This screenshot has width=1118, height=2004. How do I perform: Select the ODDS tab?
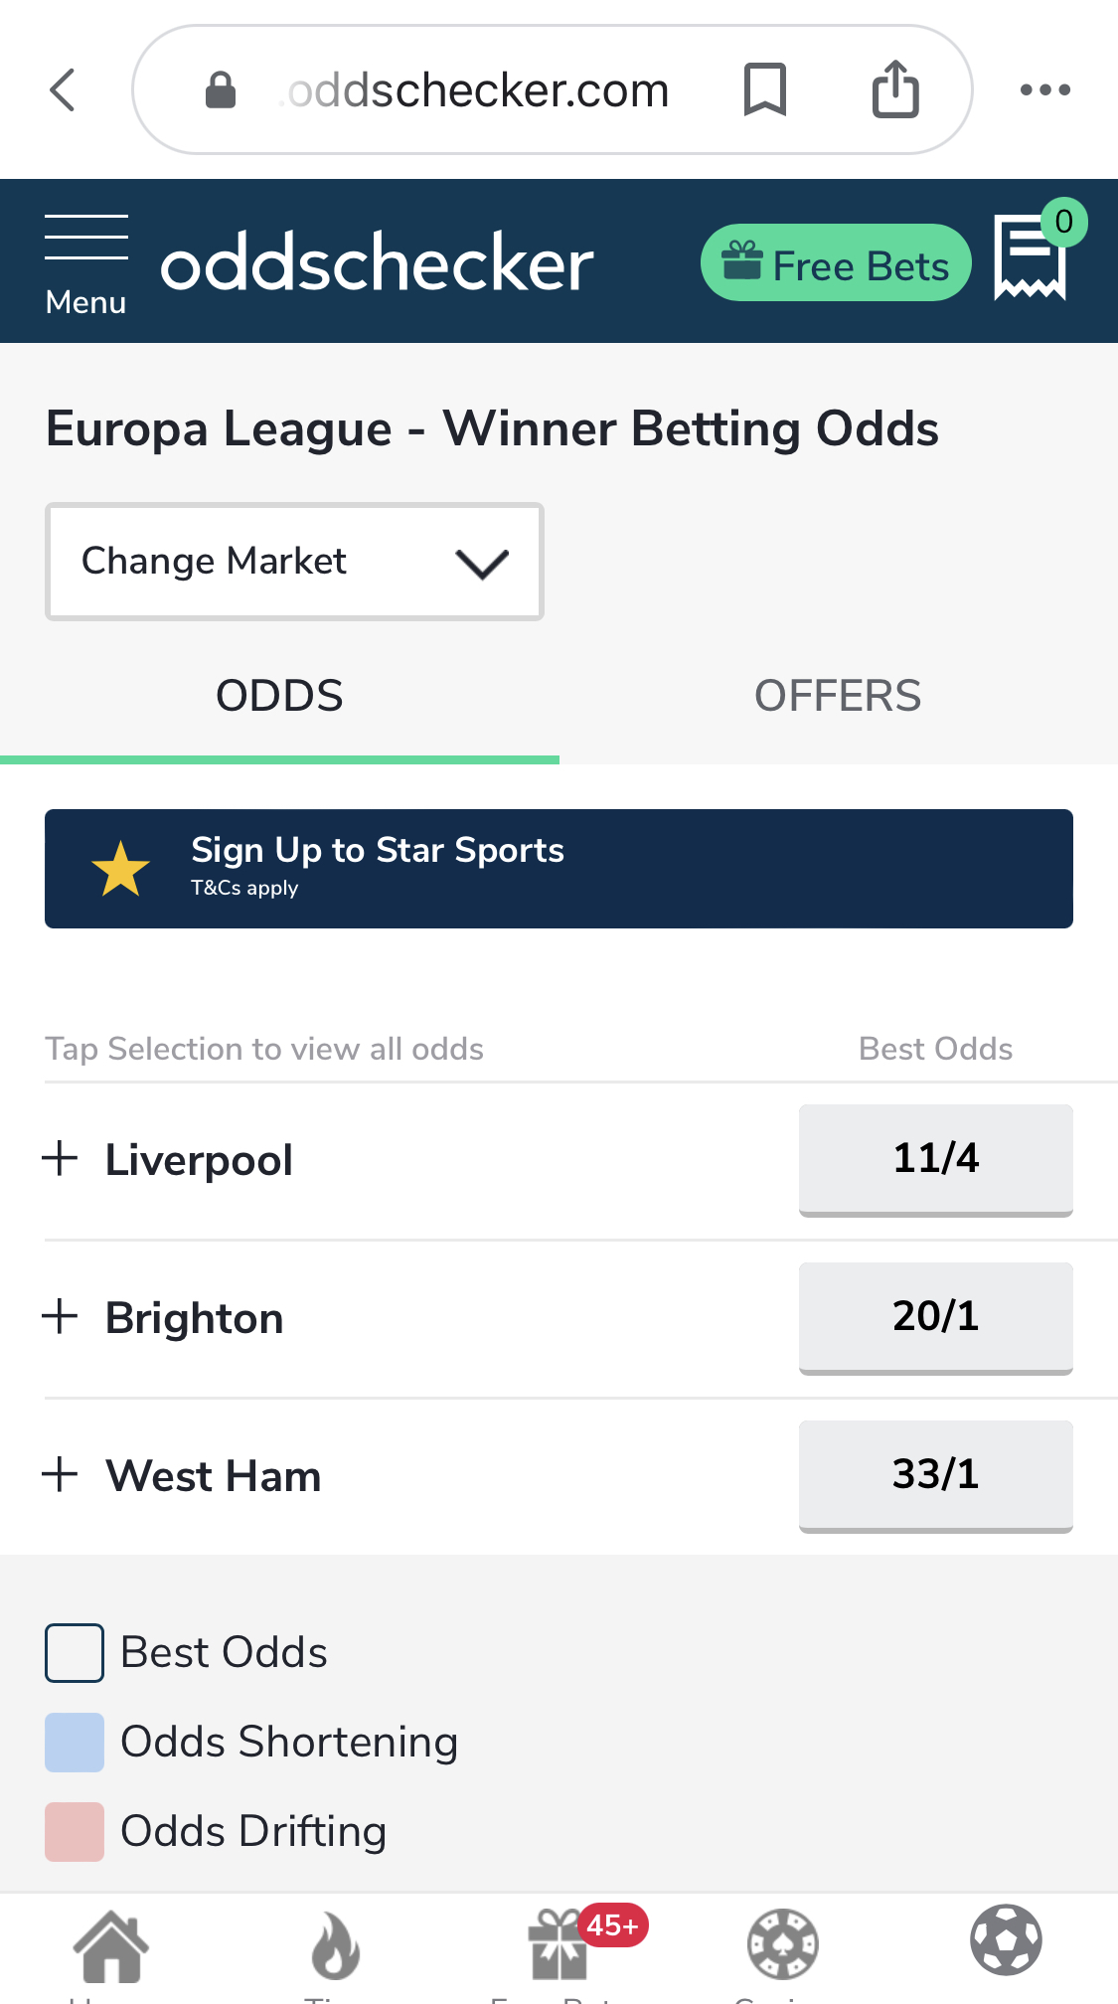pyautogui.click(x=279, y=696)
